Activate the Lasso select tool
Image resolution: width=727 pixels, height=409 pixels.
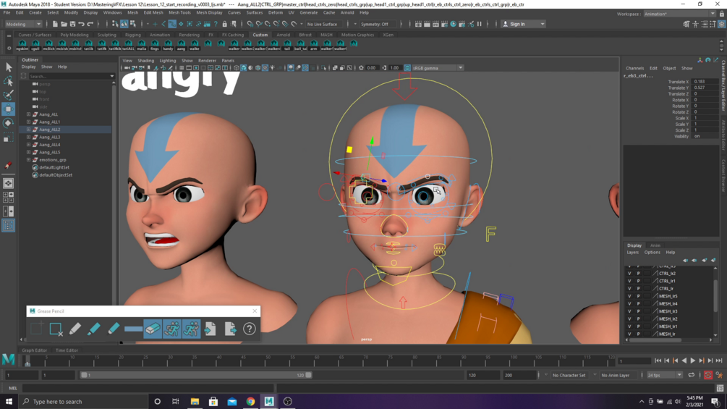tap(9, 81)
